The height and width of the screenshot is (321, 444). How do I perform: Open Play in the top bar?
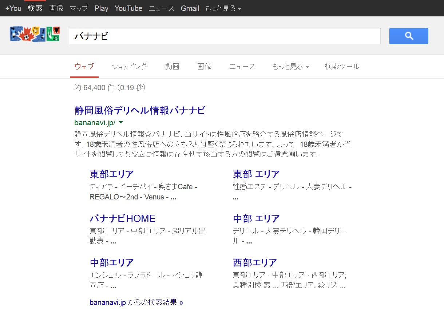click(102, 8)
